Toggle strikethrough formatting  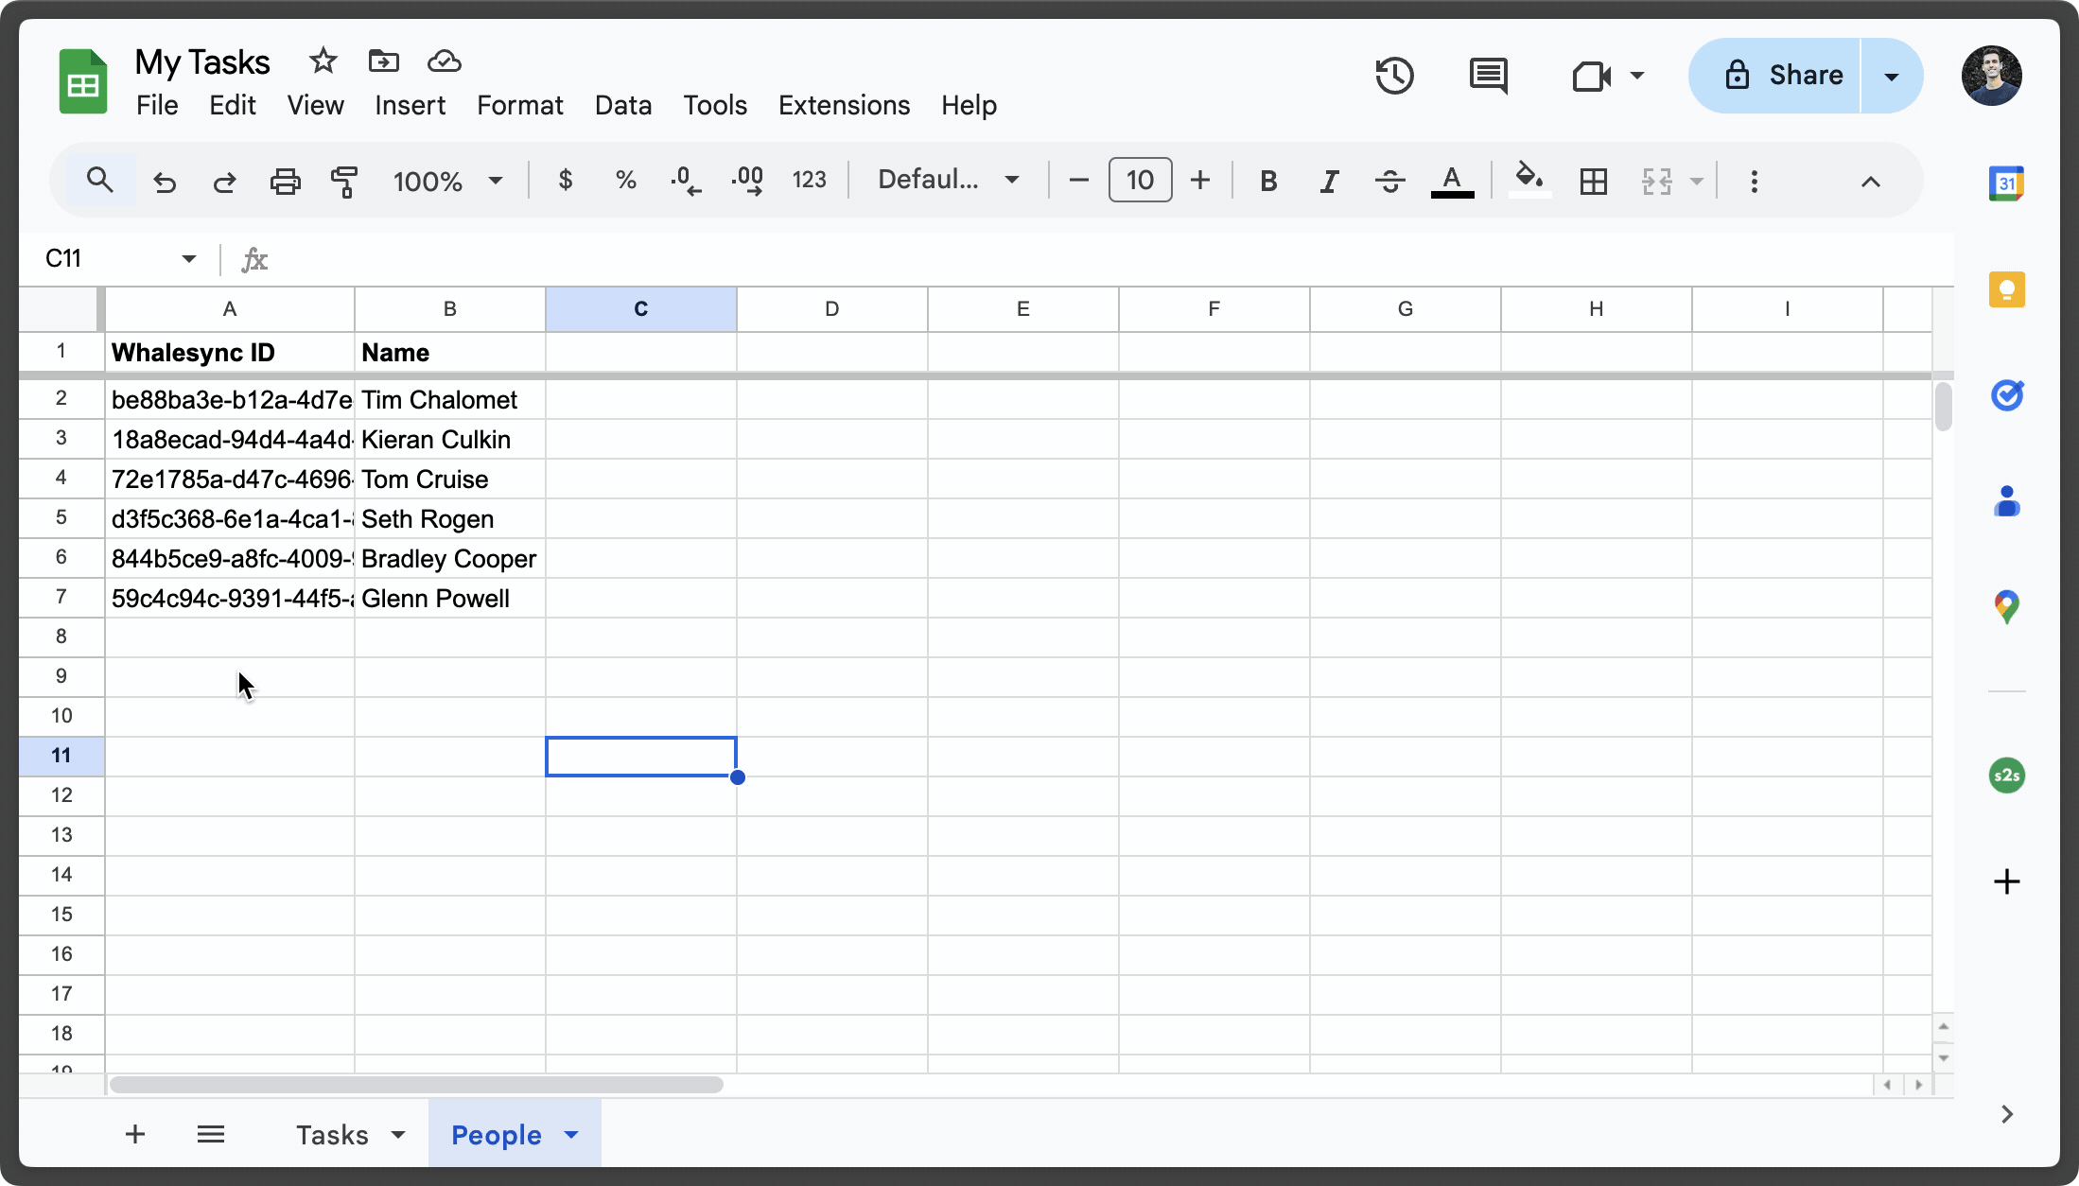coord(1389,181)
